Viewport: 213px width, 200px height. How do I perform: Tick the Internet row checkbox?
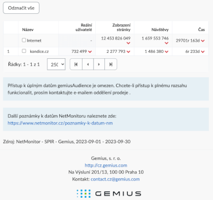(x=24, y=40)
